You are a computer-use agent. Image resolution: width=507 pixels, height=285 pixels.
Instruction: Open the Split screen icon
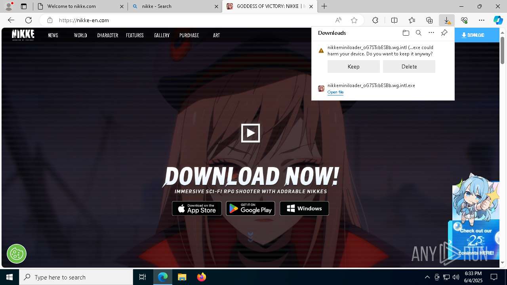click(394, 20)
